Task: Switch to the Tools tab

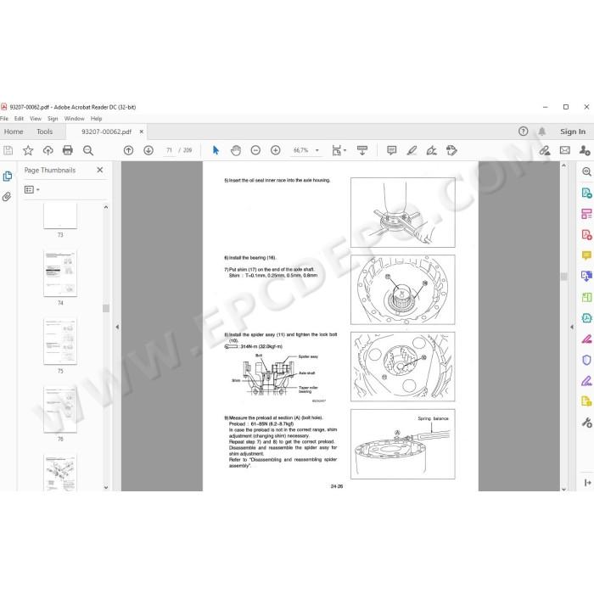Action: click(45, 132)
